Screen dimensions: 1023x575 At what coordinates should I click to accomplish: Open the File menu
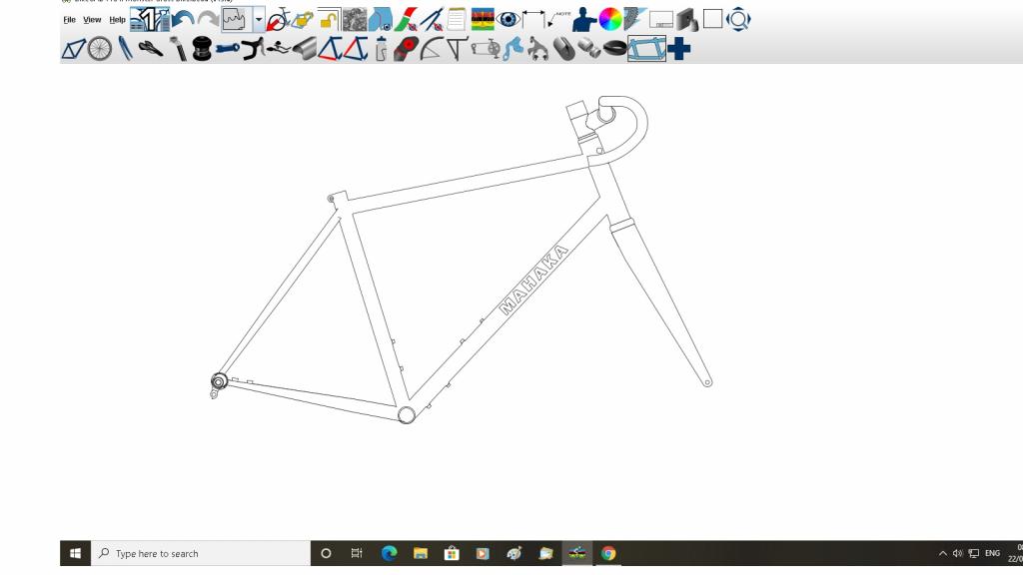(69, 20)
